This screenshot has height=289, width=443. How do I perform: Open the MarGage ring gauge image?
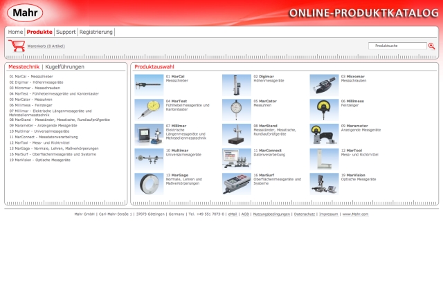[x=149, y=183]
